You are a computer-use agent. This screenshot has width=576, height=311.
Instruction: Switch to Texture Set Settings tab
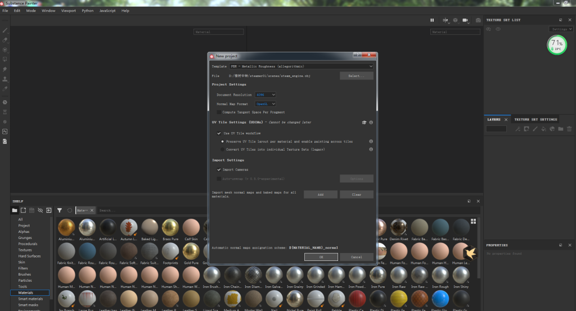[x=535, y=119]
